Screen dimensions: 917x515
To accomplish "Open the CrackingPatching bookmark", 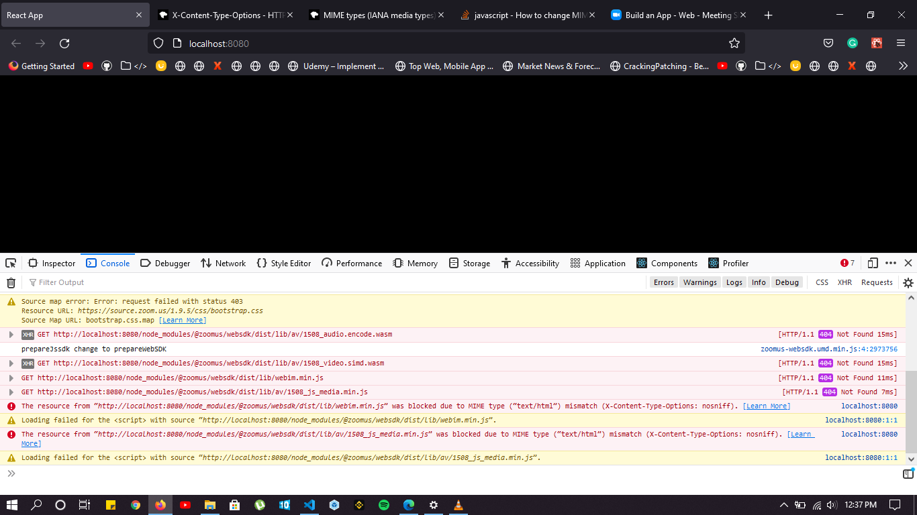I will pyautogui.click(x=659, y=66).
